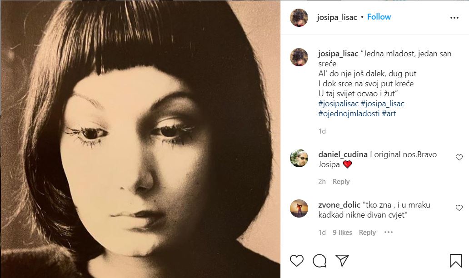View 9 likes on zvone_dolic's comment
The height and width of the screenshot is (278, 469).
[342, 233]
